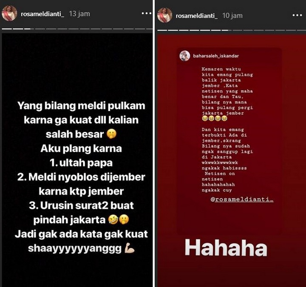306x287 pixels.
Task: Jump to first segment of left progress bar
Action: click(6, 29)
